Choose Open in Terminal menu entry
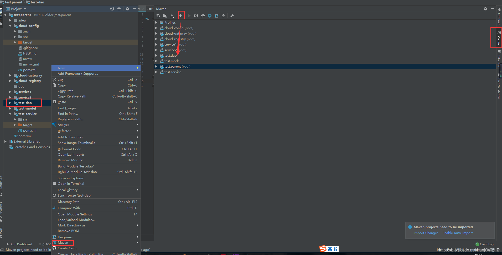Screen dimensions: 502x255 coord(96,184)
